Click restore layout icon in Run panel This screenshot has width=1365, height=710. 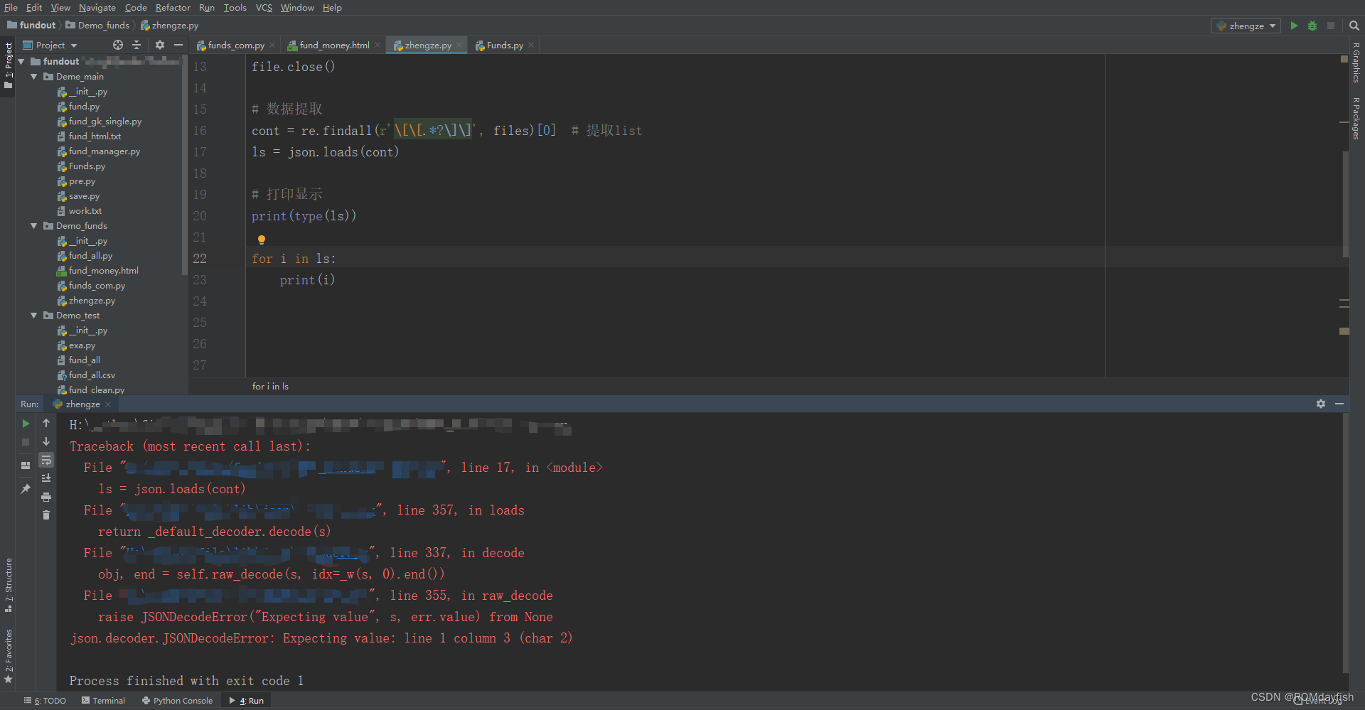pos(26,466)
